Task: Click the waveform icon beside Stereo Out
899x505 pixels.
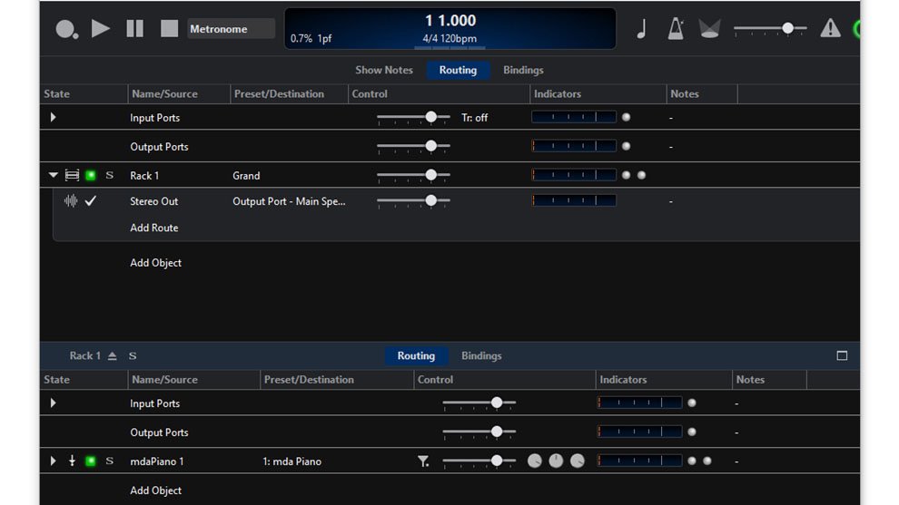Action: point(71,201)
